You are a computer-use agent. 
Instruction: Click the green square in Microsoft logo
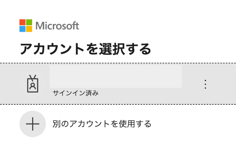coord(29,22)
